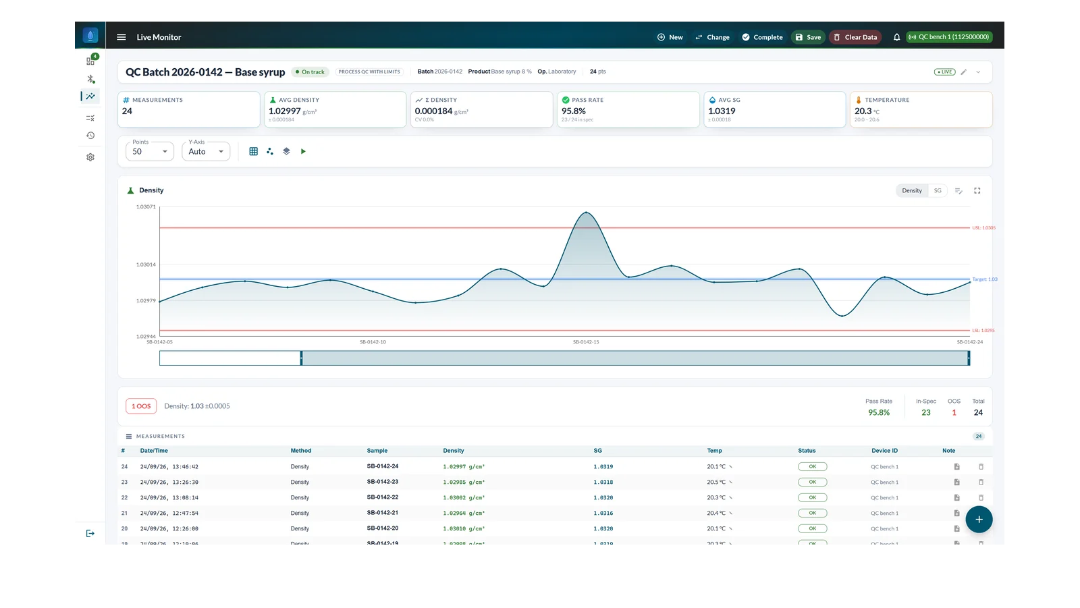Select the live monitor chart sidebar icon

[90, 96]
